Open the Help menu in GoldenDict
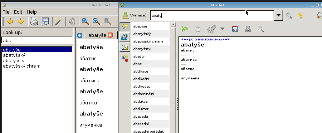This screenshot has width=322, height=133. 31,12
